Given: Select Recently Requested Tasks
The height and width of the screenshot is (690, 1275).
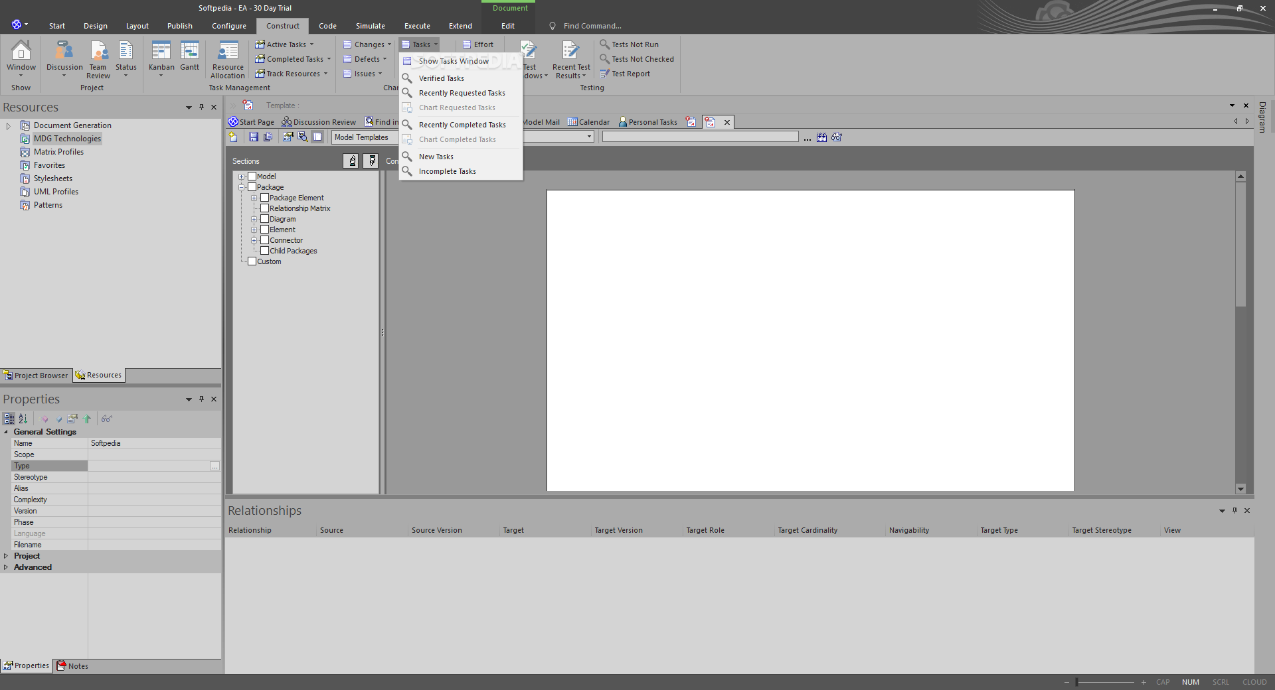Looking at the screenshot, I should point(462,93).
